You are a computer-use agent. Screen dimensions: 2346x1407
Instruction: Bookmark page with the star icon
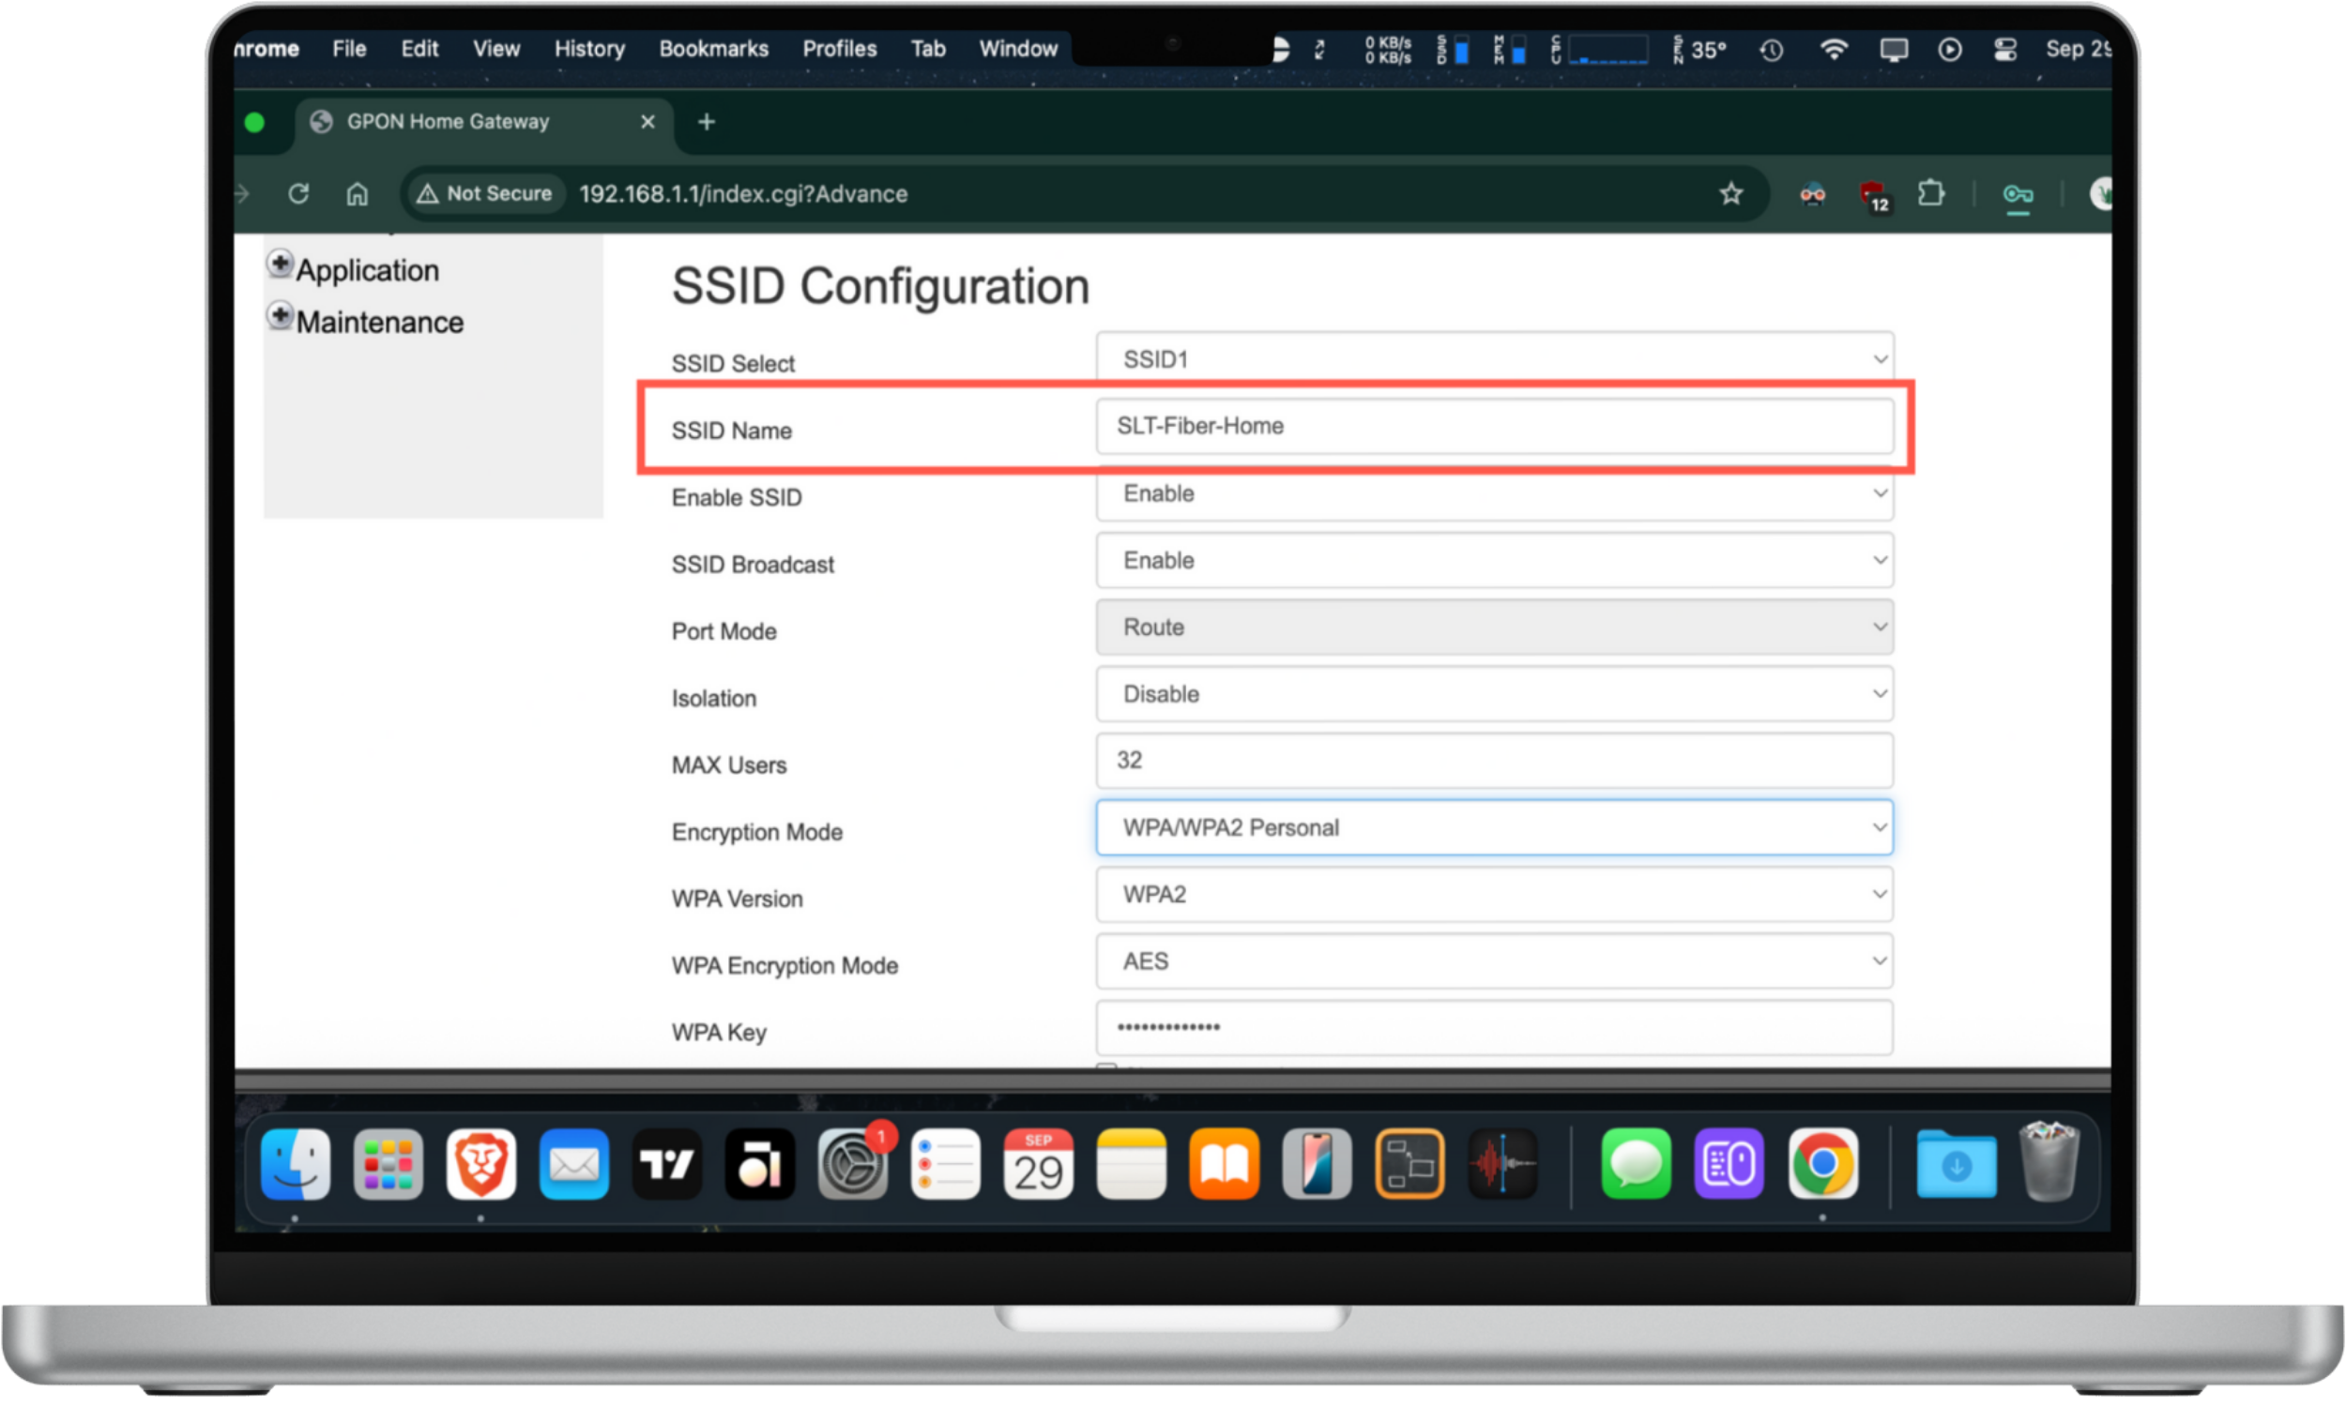pos(1730,194)
